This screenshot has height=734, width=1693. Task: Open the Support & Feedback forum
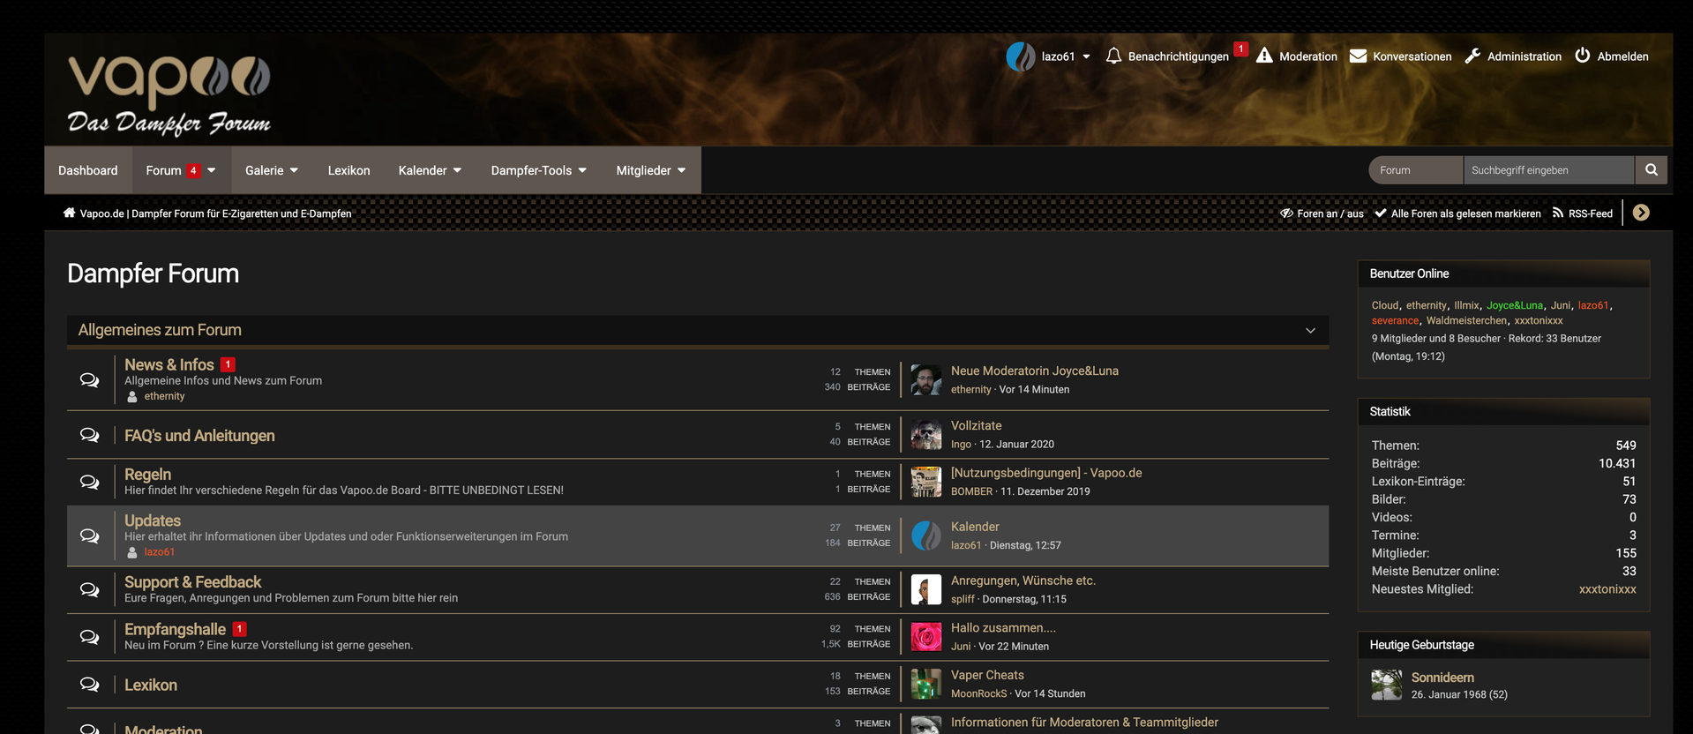pyautogui.click(x=192, y=582)
